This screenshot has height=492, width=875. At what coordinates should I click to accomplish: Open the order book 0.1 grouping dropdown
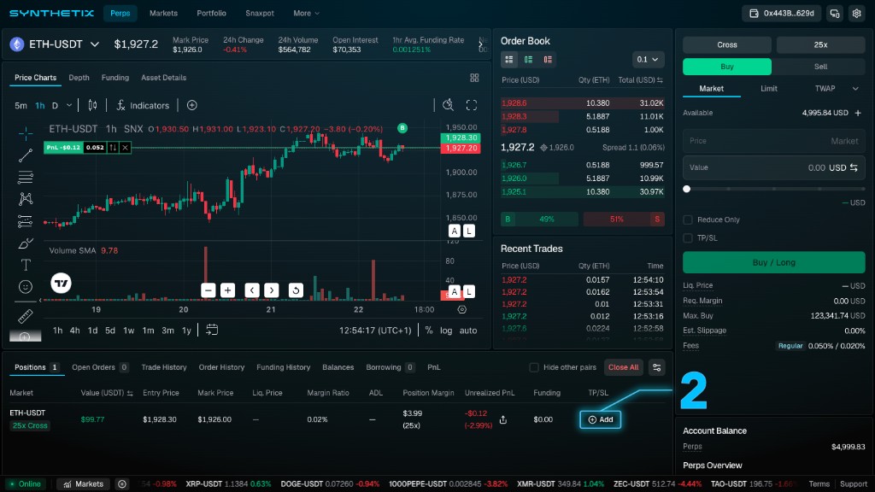coord(648,59)
